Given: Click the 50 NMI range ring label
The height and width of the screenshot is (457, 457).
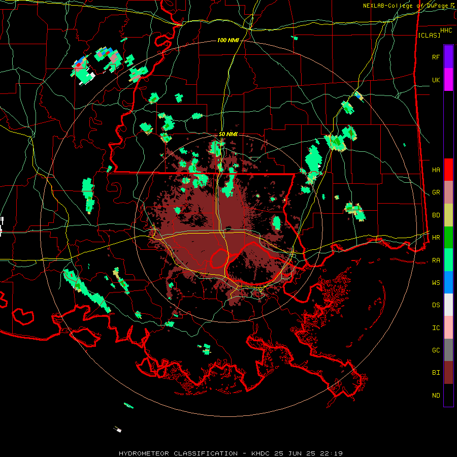Looking at the screenshot, I should click(228, 134).
